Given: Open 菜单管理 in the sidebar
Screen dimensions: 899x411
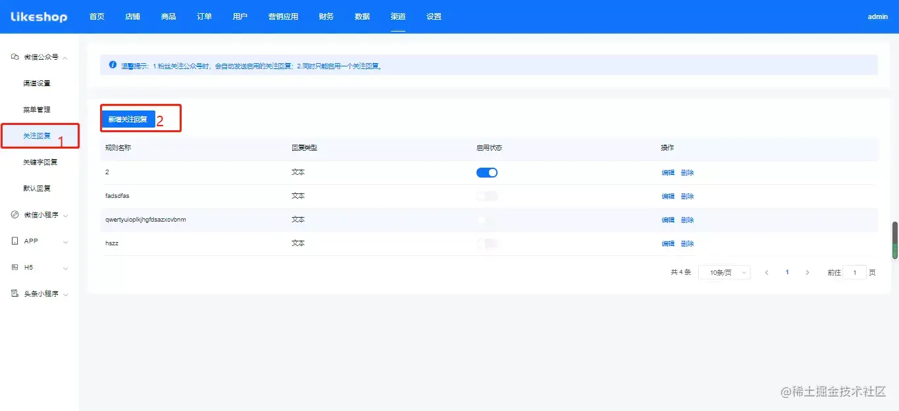Looking at the screenshot, I should point(37,110).
